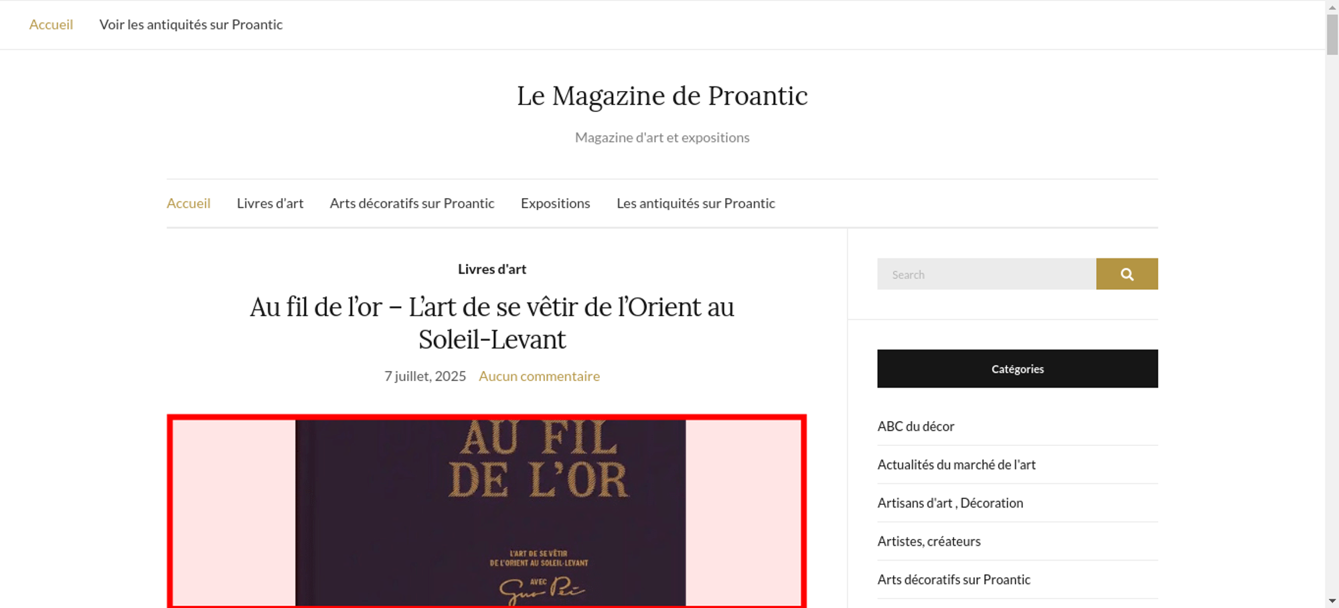1339x608 pixels.
Task: Click the Aucun commentaire link
Action: (539, 376)
